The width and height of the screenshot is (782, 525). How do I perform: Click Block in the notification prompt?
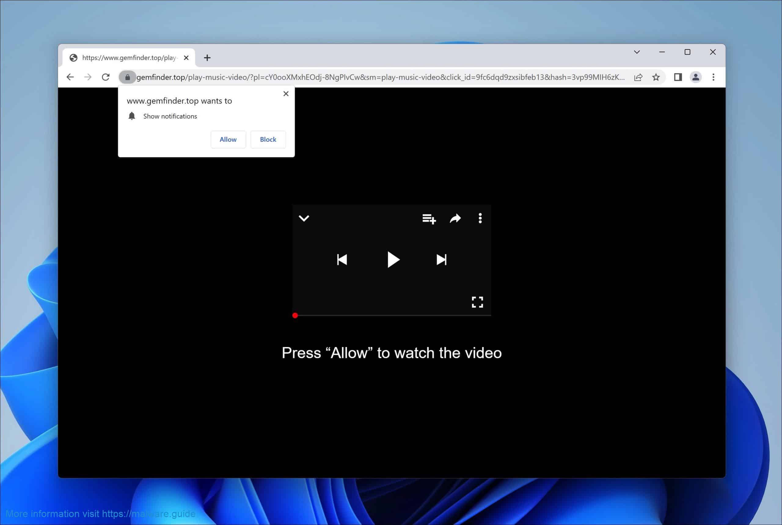(x=268, y=139)
